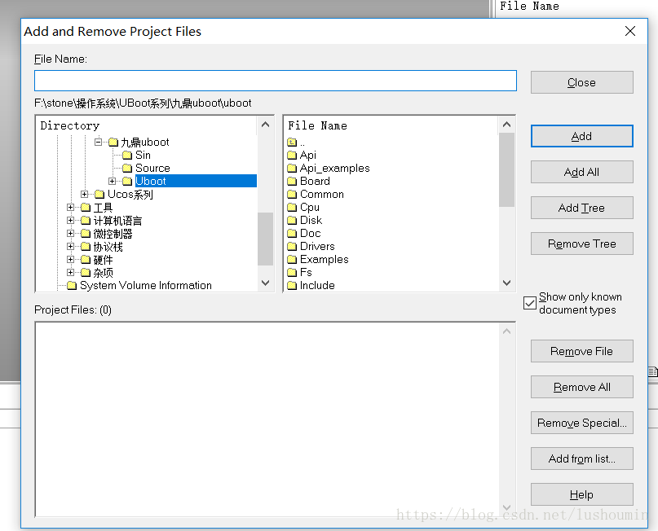
Task: Expand the 协议栈 tree node
Action: point(70,246)
